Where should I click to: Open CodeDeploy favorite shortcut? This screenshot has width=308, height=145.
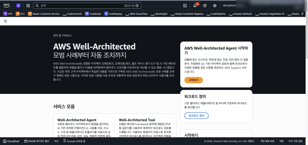coord(113,14)
